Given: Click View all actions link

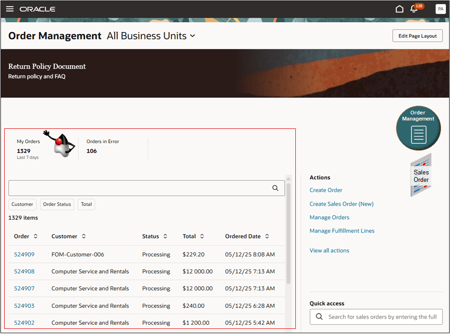Looking at the screenshot, I should [x=329, y=251].
